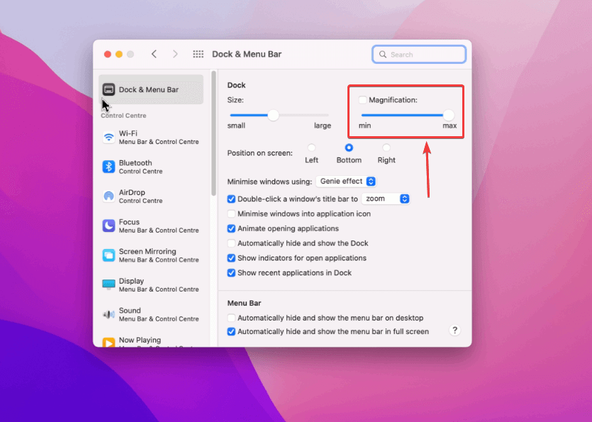Choose the Focus moon icon
This screenshot has width=592, height=422.
coord(108,226)
